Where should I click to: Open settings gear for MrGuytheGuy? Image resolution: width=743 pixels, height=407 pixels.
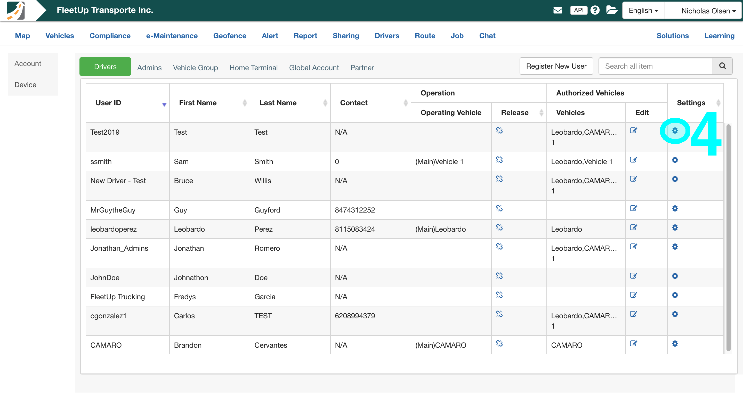[675, 209]
